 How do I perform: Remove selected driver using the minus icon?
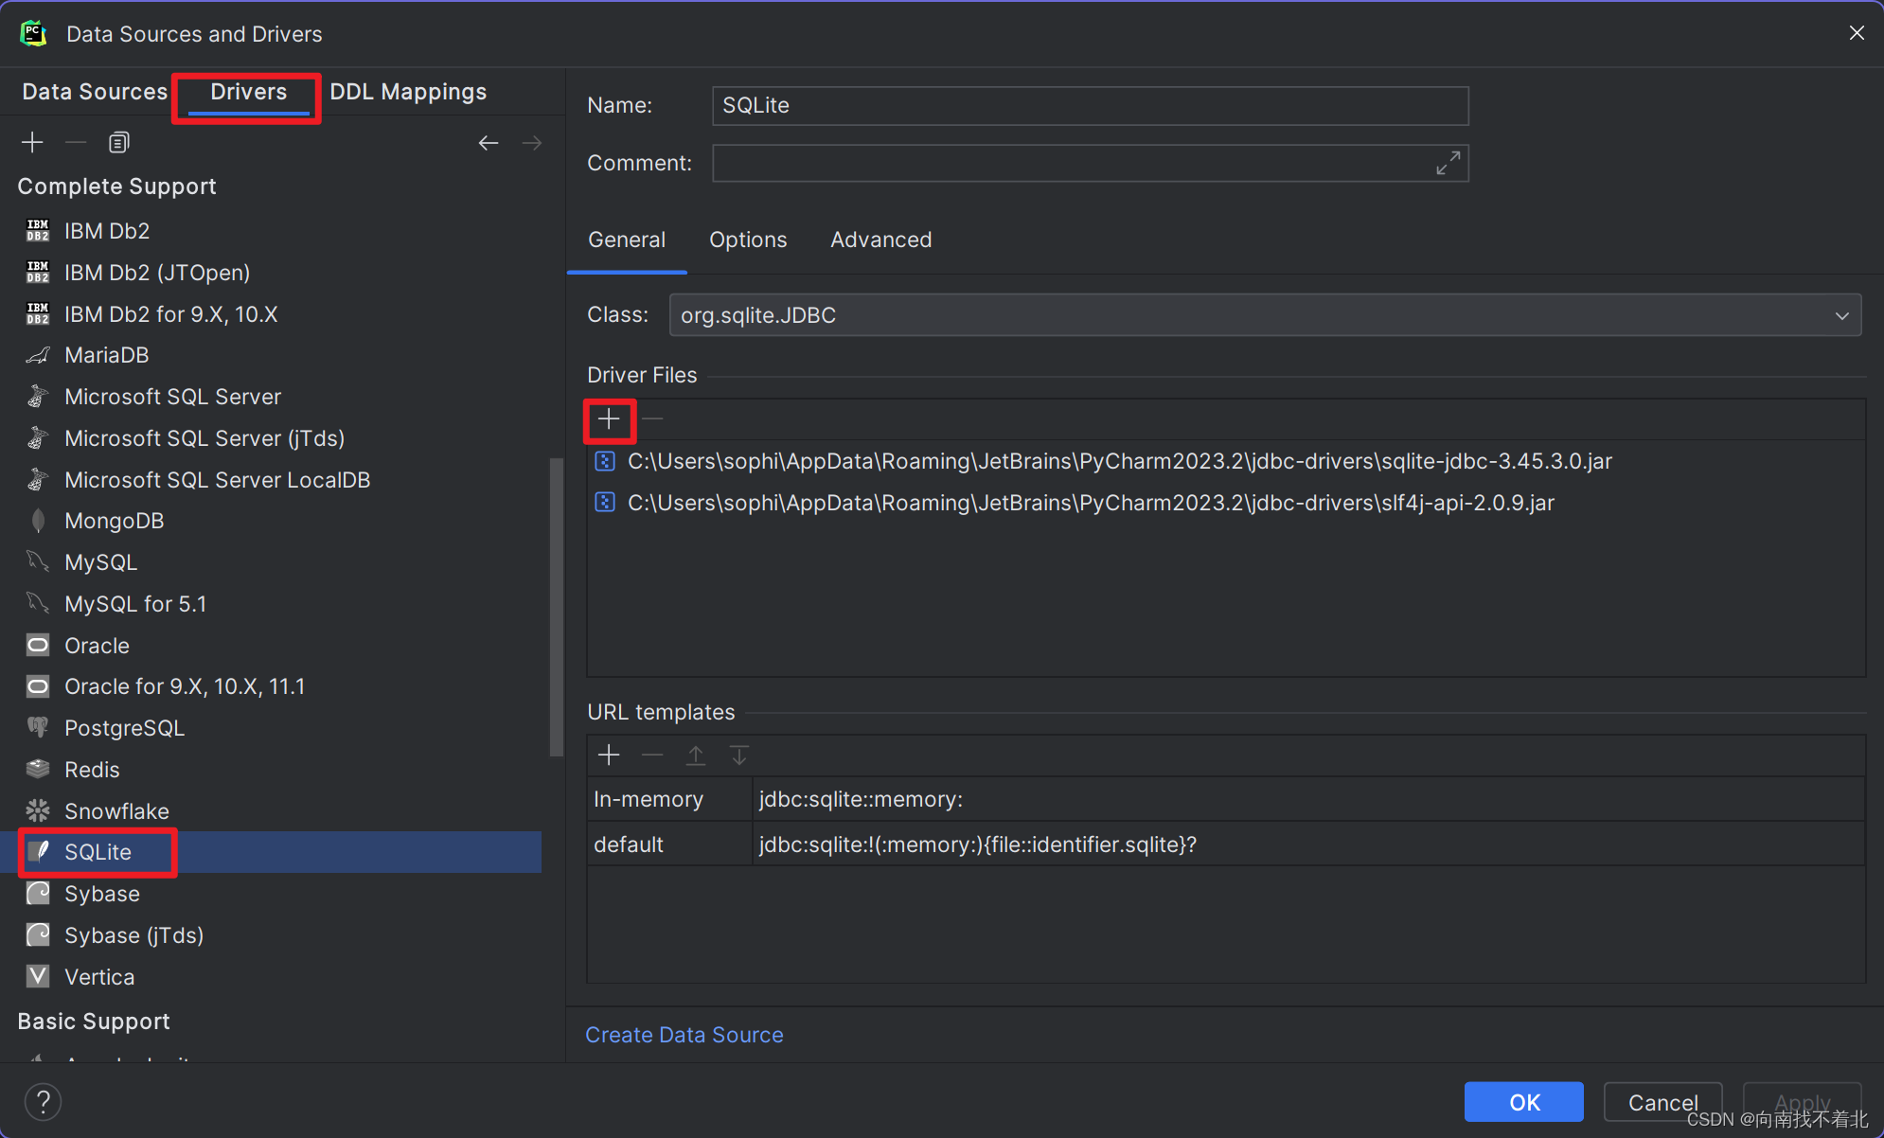76,142
